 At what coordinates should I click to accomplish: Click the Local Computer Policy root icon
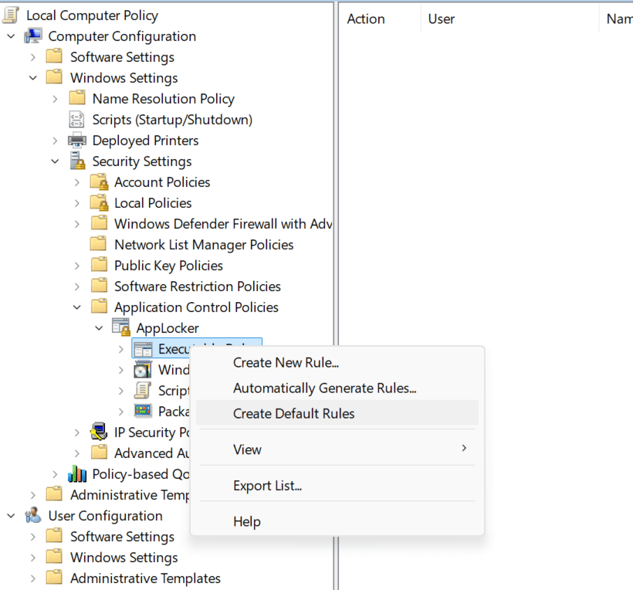[11, 15]
